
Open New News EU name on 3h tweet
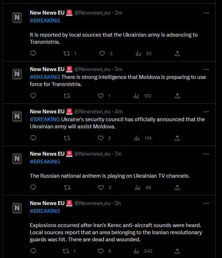pyautogui.click(x=47, y=203)
